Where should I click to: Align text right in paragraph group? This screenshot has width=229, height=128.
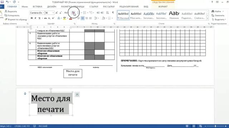tap(87, 18)
